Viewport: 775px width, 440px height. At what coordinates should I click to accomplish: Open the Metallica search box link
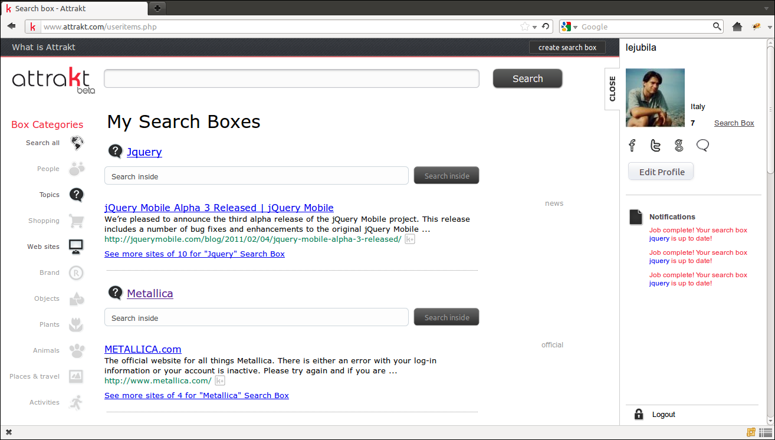150,293
